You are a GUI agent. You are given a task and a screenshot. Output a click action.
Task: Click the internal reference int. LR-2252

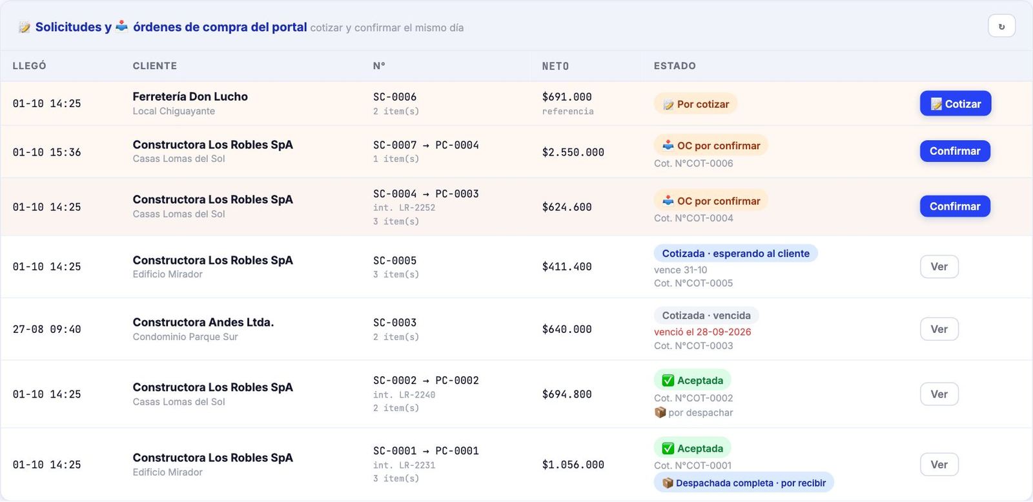(x=404, y=208)
